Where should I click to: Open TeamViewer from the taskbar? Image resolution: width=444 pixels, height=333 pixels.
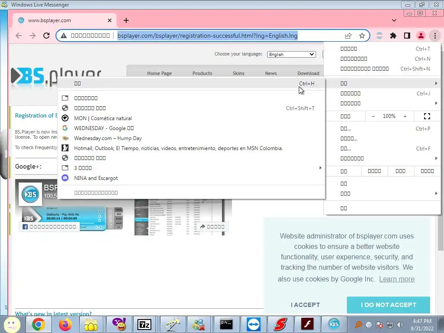coord(253,324)
